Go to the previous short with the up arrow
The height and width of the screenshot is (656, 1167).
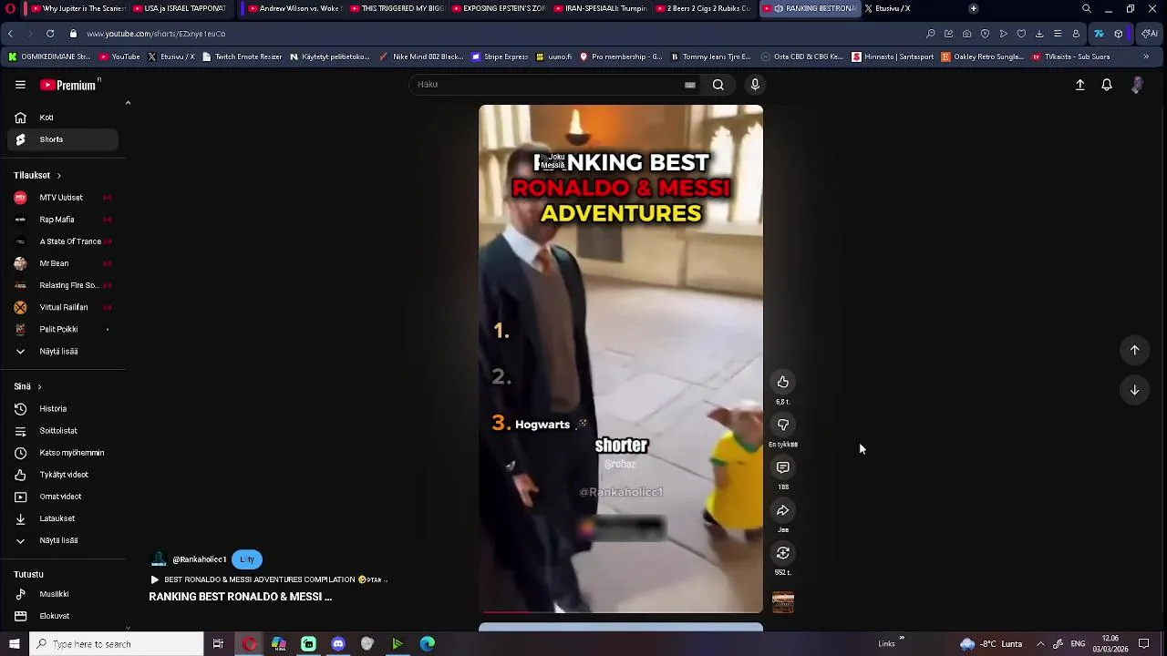1135,350
